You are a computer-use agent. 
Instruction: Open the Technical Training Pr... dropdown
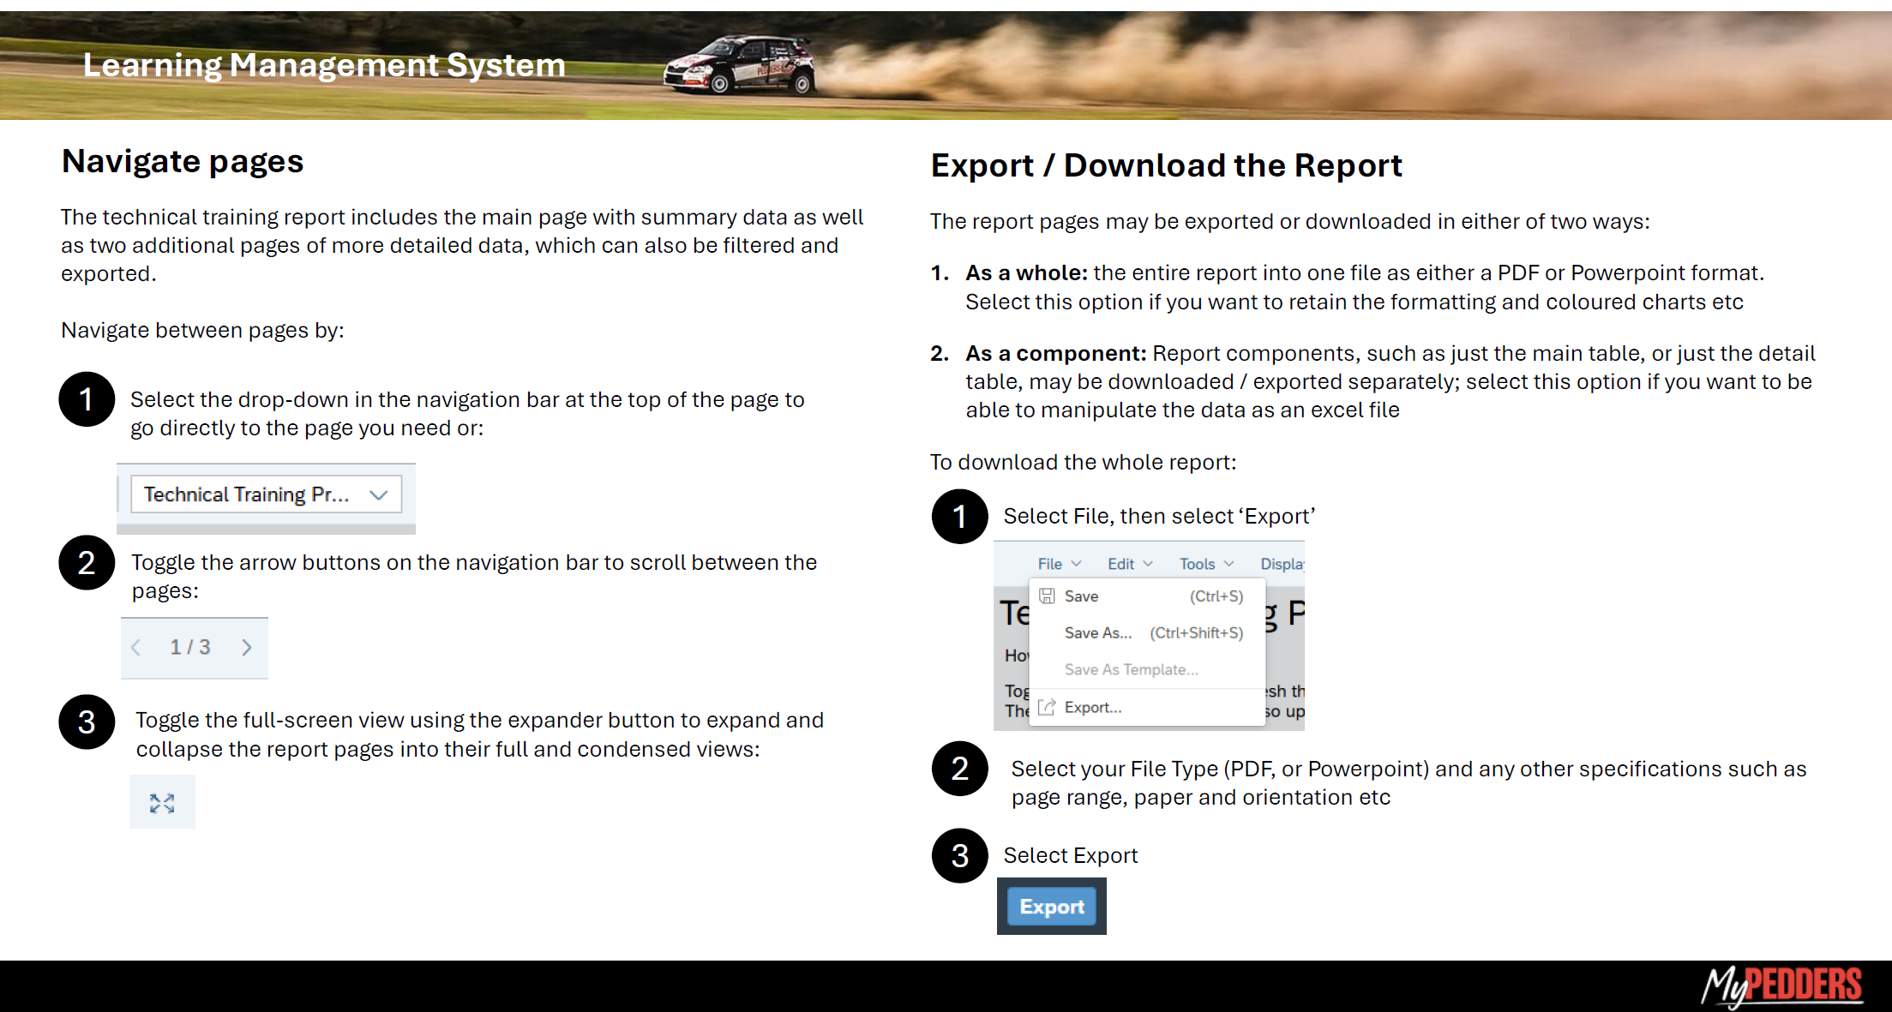tap(266, 494)
